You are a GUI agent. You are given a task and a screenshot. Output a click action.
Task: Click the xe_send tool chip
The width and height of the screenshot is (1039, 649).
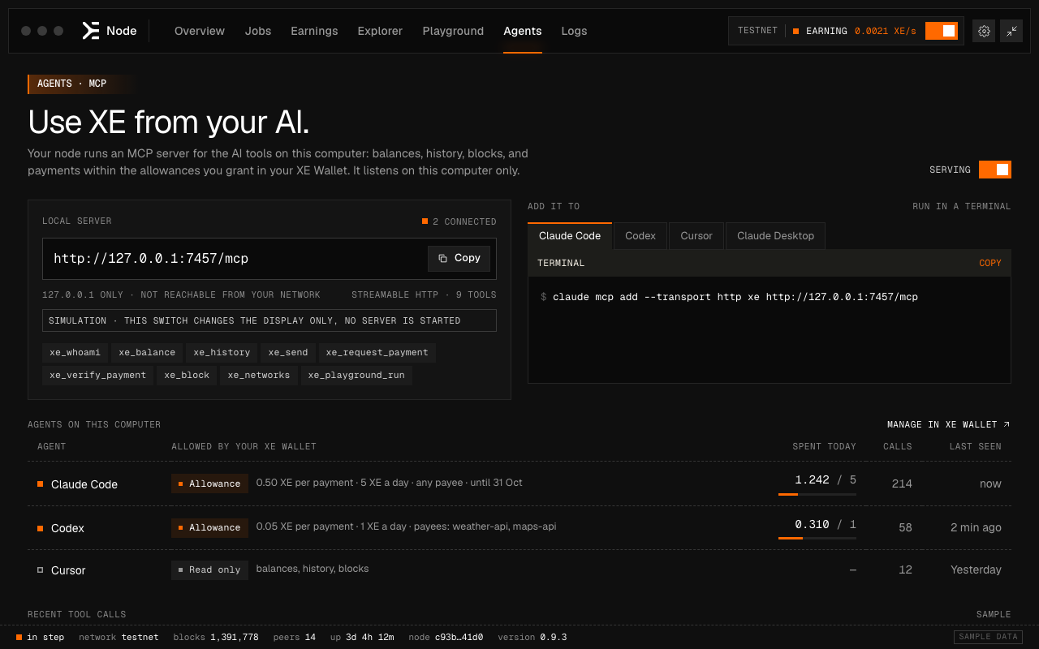coord(288,353)
